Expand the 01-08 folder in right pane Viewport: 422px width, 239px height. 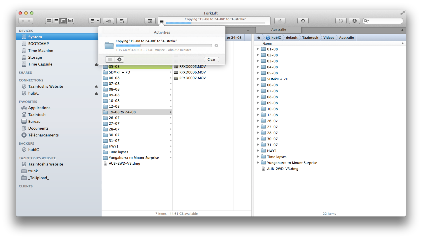point(258,49)
